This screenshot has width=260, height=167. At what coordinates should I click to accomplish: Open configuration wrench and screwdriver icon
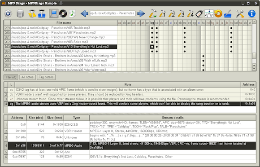click(240, 13)
